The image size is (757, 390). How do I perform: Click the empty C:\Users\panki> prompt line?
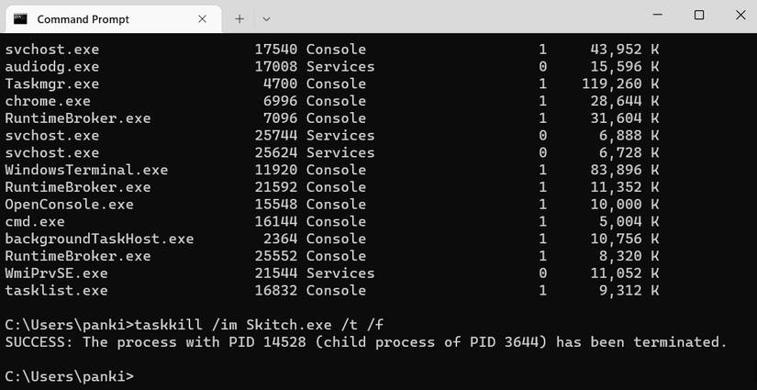(x=70, y=376)
